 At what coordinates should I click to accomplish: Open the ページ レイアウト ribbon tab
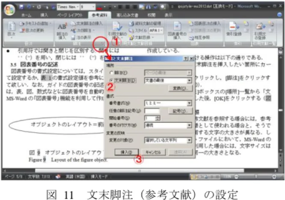(70, 15)
